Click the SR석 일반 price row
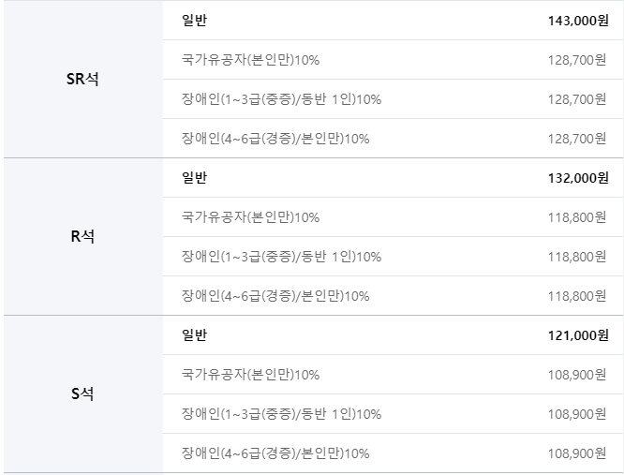Image resolution: width=624 pixels, height=475 pixels. click(x=393, y=21)
